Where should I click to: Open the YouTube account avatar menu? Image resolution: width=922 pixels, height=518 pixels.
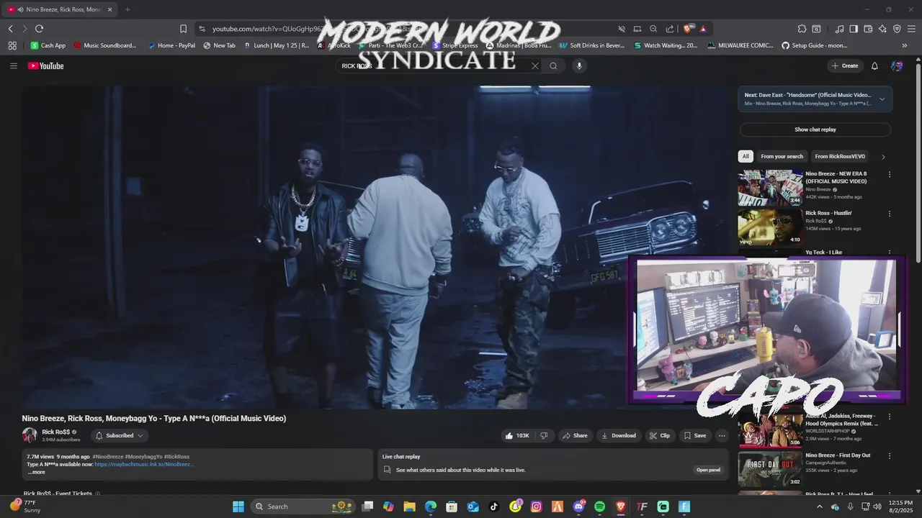click(897, 65)
